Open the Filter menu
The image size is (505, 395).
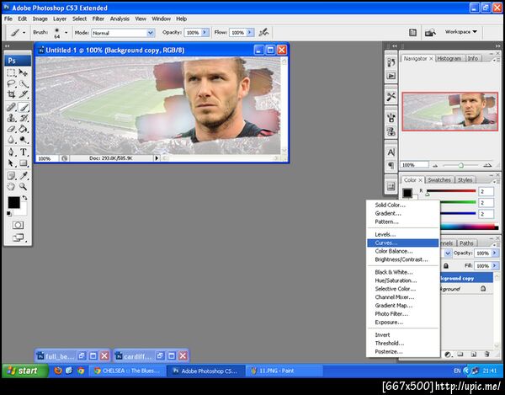tap(98, 19)
